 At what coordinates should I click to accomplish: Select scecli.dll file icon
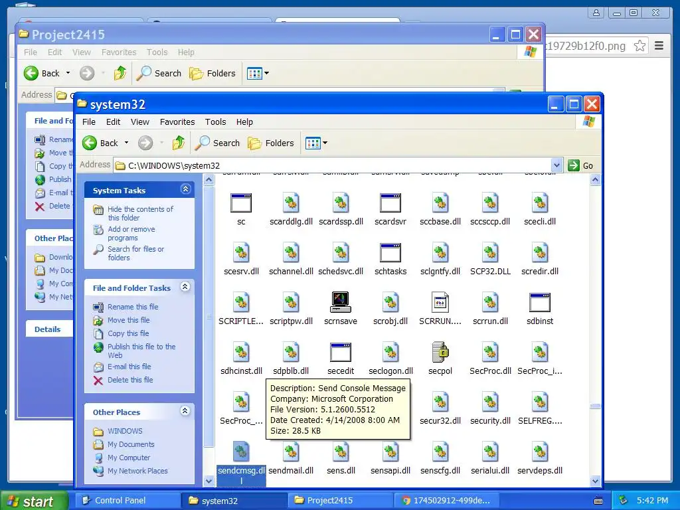tap(540, 203)
